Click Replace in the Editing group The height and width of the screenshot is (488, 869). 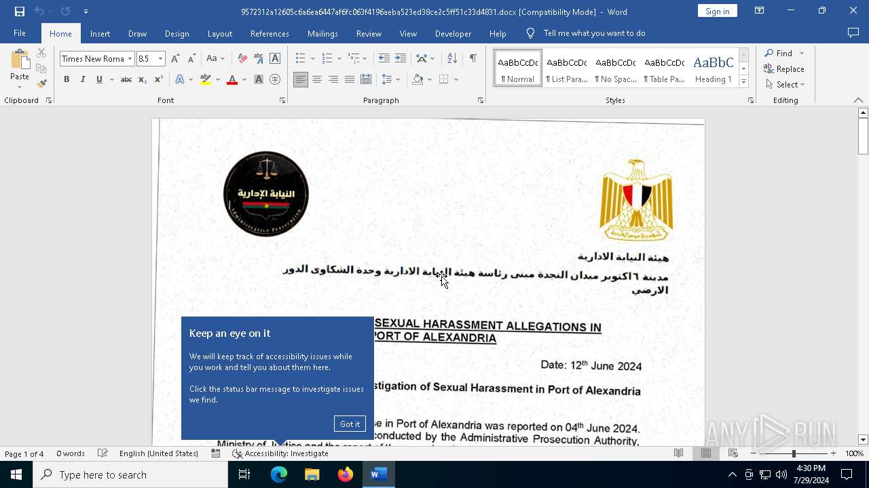click(x=784, y=68)
